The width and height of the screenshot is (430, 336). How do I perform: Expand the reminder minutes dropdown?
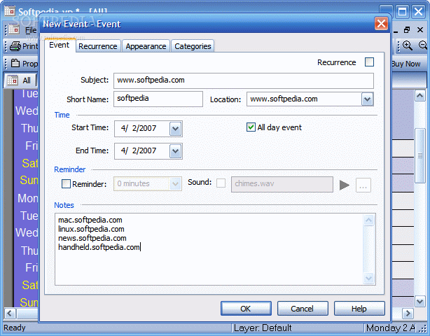(x=175, y=183)
